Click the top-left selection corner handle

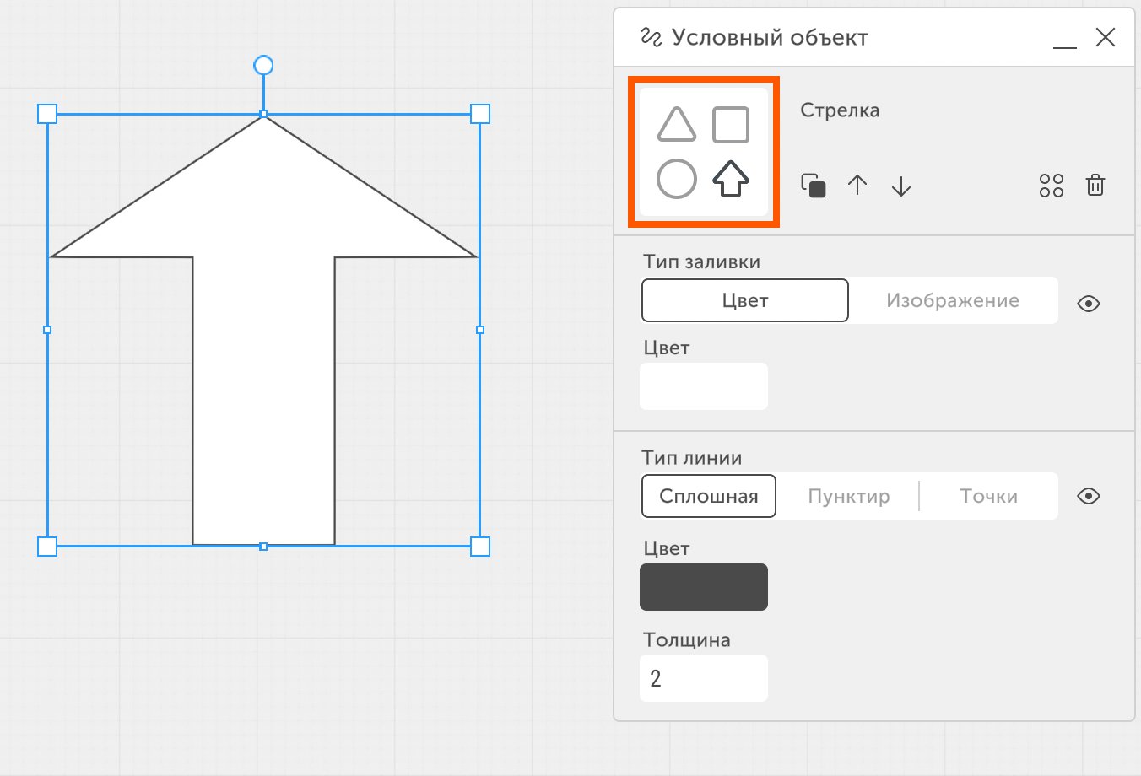pyautogui.click(x=47, y=114)
